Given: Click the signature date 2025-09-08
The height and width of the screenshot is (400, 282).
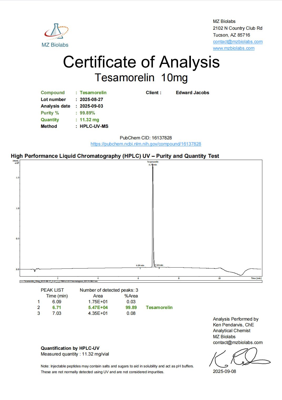Looking at the screenshot, I should [224, 371].
